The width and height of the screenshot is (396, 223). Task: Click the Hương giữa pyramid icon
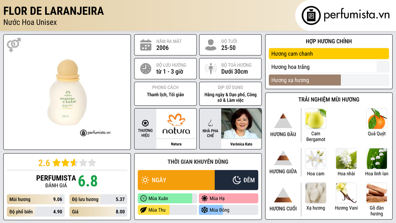tap(283, 158)
